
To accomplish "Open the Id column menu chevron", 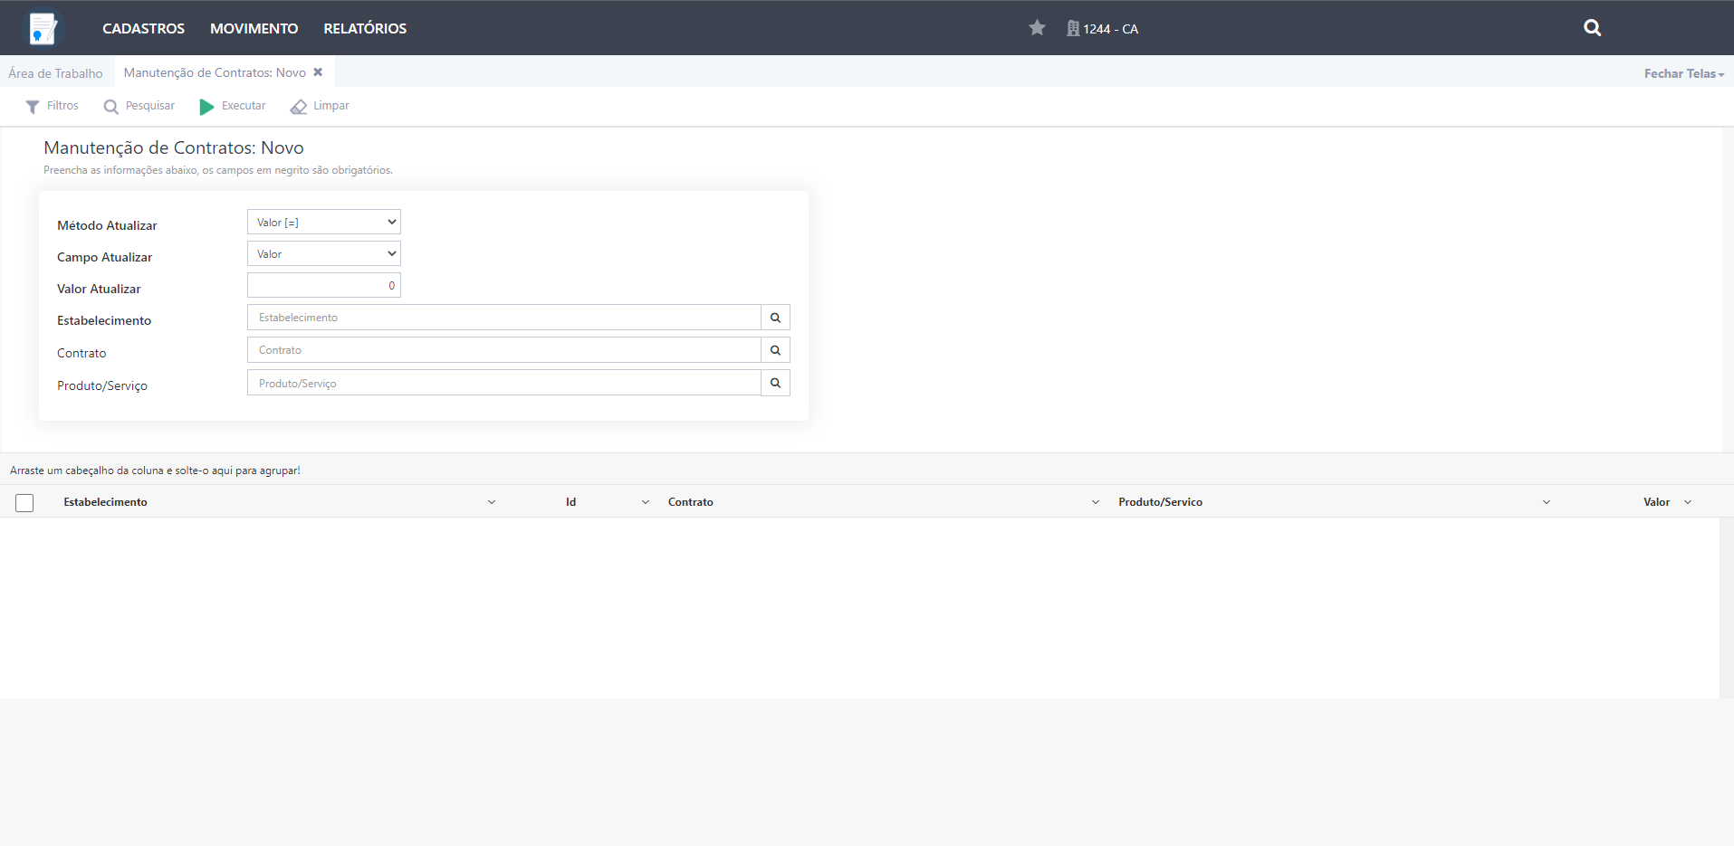I will click(646, 502).
